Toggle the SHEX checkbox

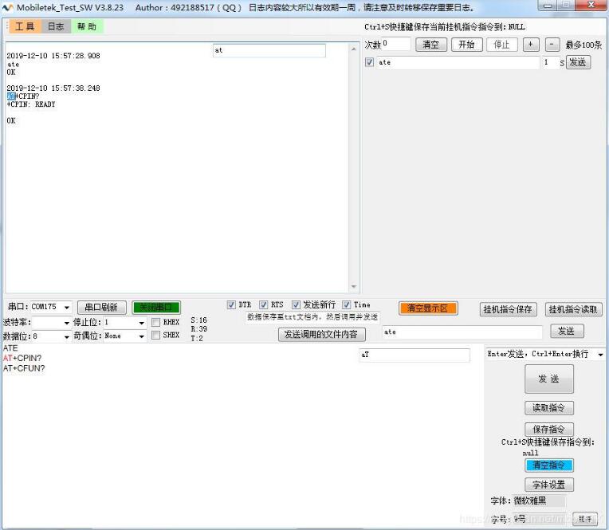pyautogui.click(x=155, y=335)
